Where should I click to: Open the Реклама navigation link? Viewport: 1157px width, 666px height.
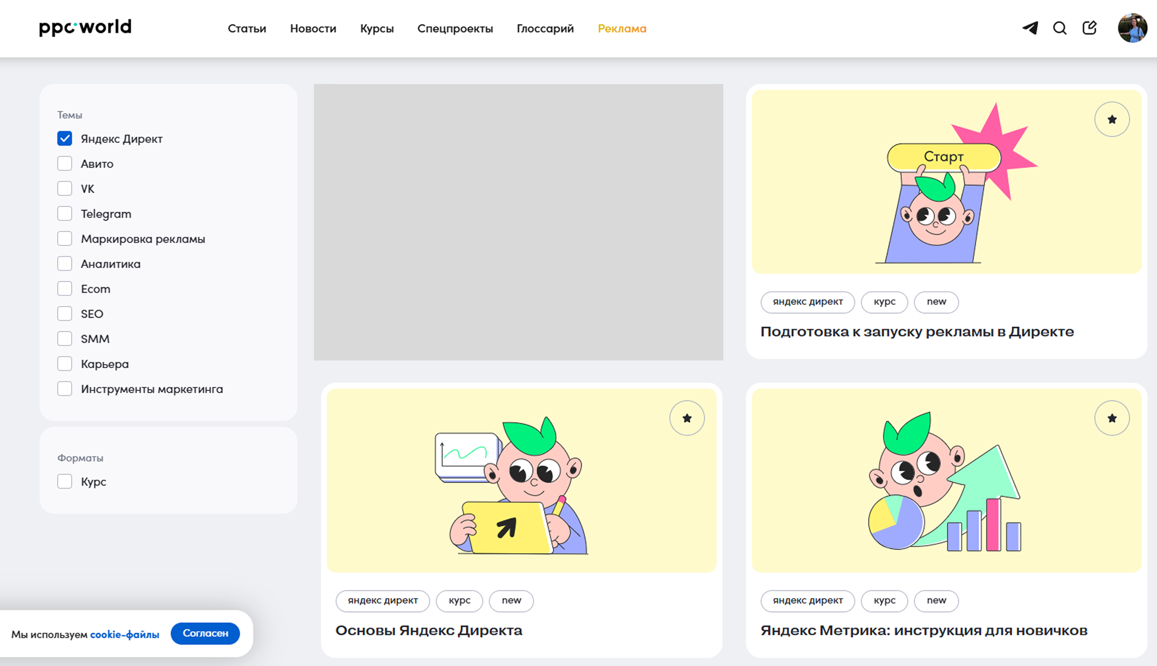tap(622, 28)
